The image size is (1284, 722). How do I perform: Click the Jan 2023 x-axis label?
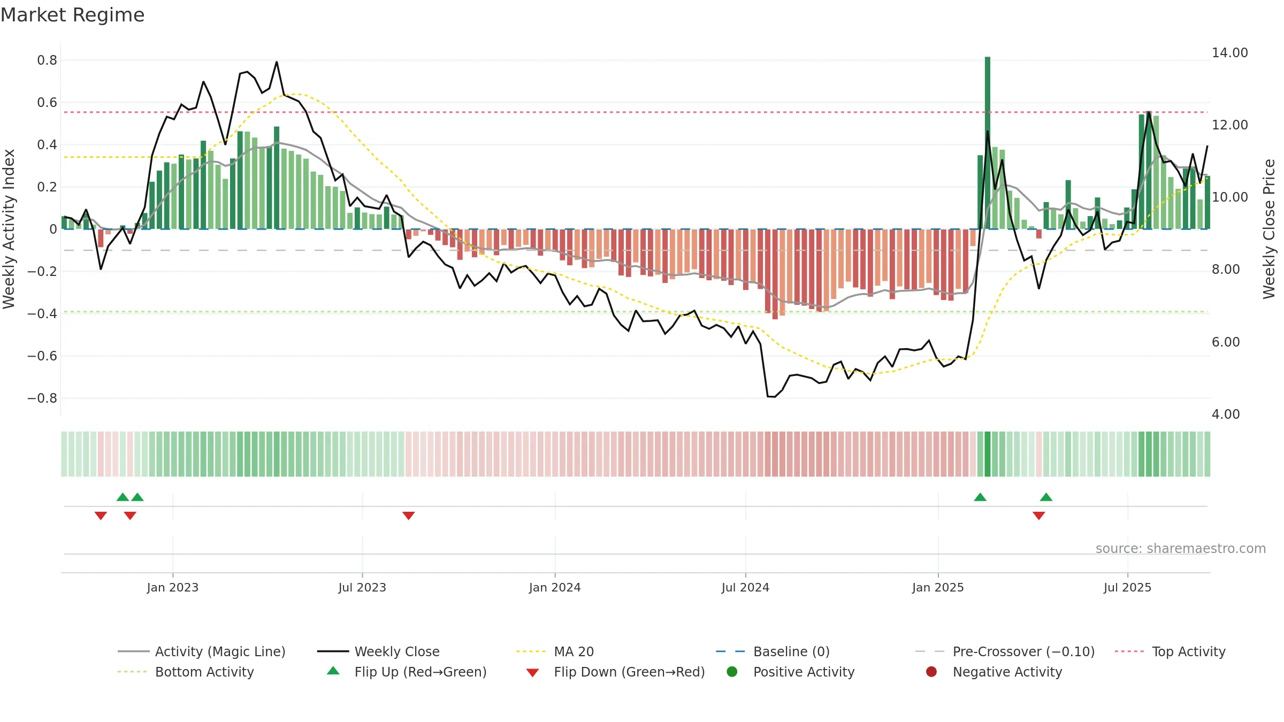coord(173,587)
